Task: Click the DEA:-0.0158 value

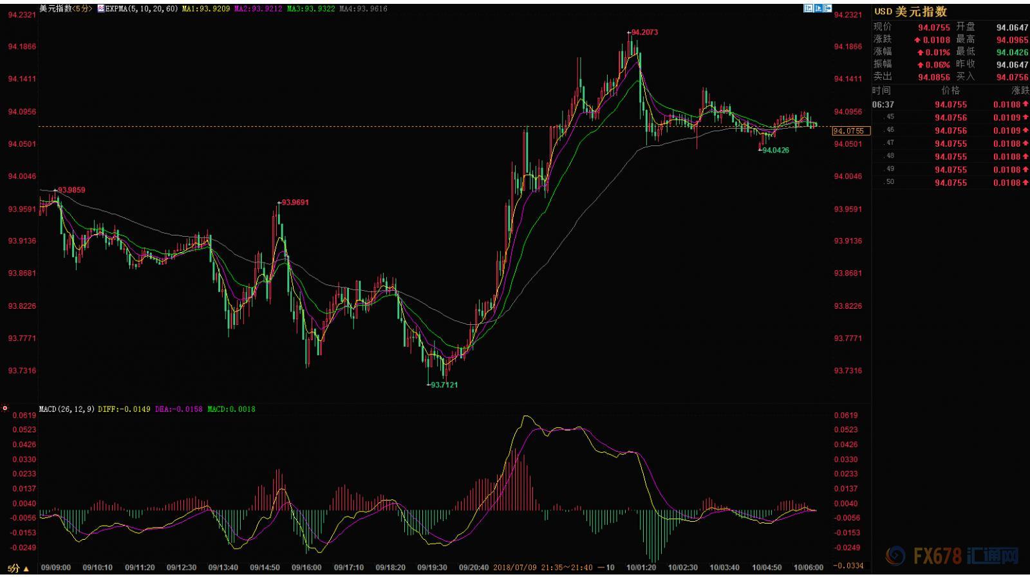Action: [x=178, y=409]
